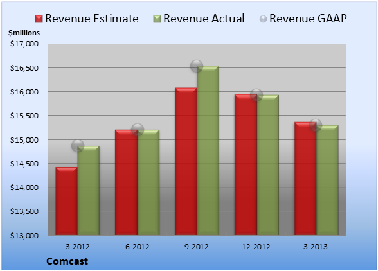Image resolution: width=378 pixels, height=271 pixels.
Task: Click the '$15,500' axis value
Action: [24, 116]
